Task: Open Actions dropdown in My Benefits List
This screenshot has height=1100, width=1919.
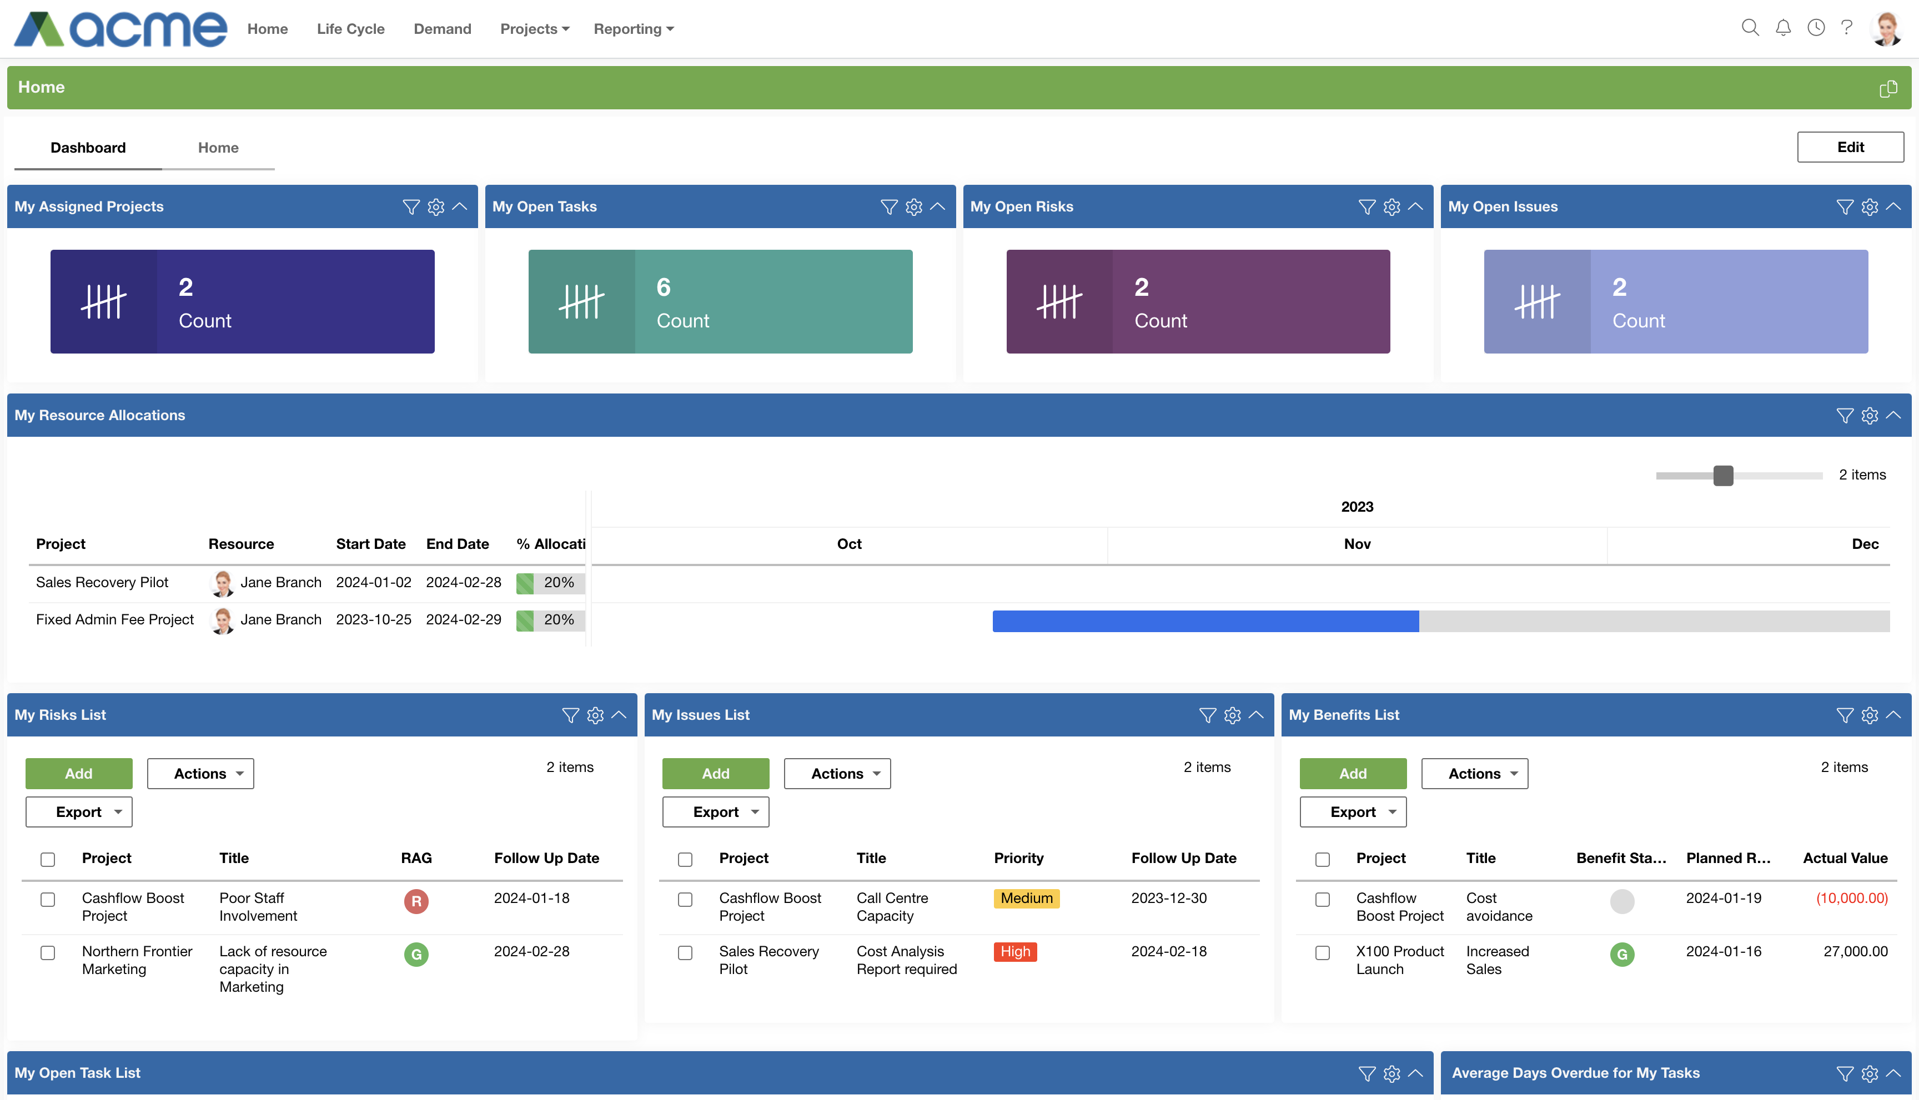Action: (1475, 774)
